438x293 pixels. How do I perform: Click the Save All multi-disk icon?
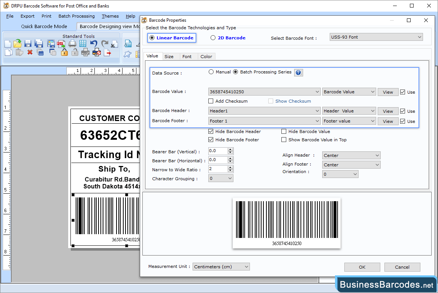click(39, 43)
